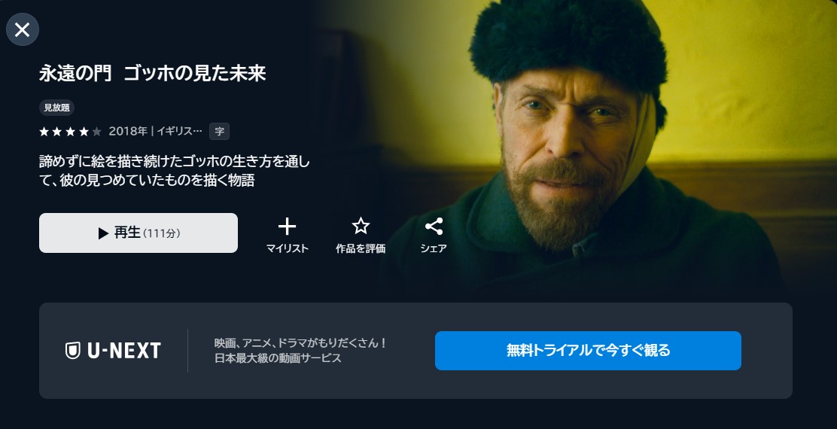Click the play triangle icon beside 再生

[103, 233]
